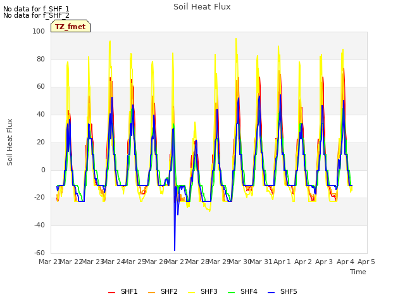The image size is (405, 304).
Task: Click the '-60' y-axis tick label
Action: pyautogui.click(x=39, y=253)
